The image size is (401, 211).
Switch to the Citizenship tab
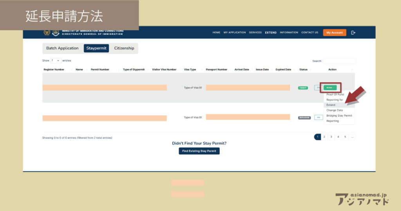[x=124, y=48]
